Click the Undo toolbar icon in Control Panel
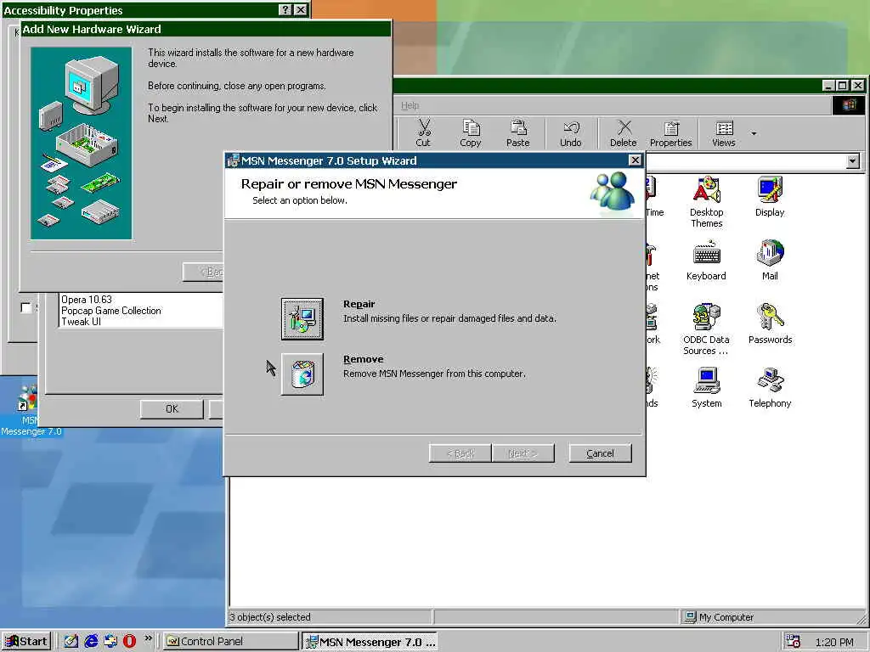 pos(570,133)
